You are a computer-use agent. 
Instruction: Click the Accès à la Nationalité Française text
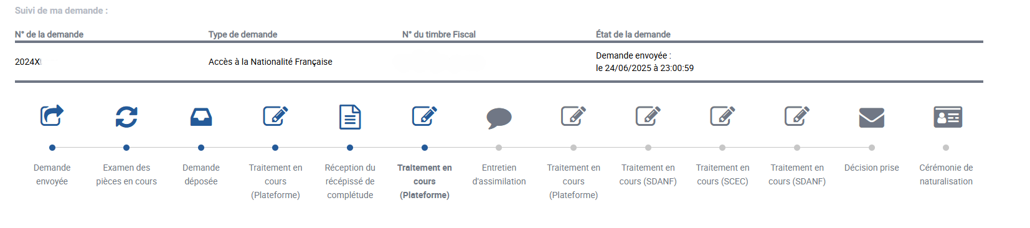pos(270,62)
